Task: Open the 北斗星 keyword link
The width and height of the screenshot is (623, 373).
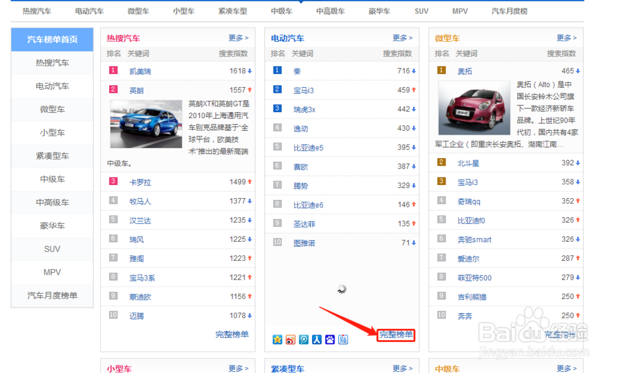Action: click(x=468, y=163)
